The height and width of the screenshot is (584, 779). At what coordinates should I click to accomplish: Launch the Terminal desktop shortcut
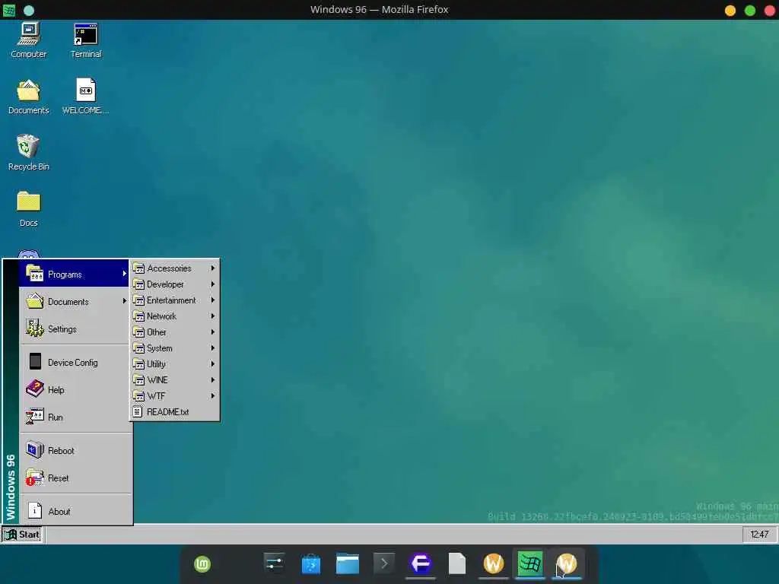[x=85, y=41]
